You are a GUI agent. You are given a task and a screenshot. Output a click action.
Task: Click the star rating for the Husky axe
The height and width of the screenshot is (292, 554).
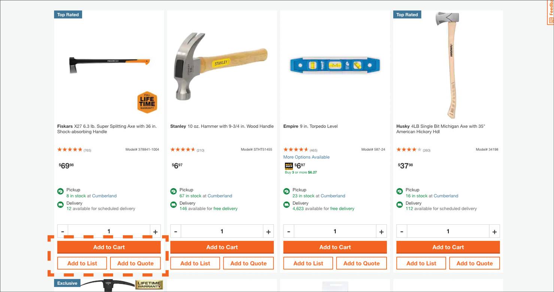(408, 149)
